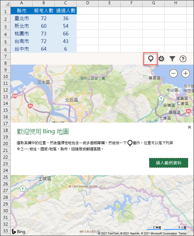Open the Terms link on the map
The width and height of the screenshot is (194, 236).
pyautogui.click(x=182, y=234)
